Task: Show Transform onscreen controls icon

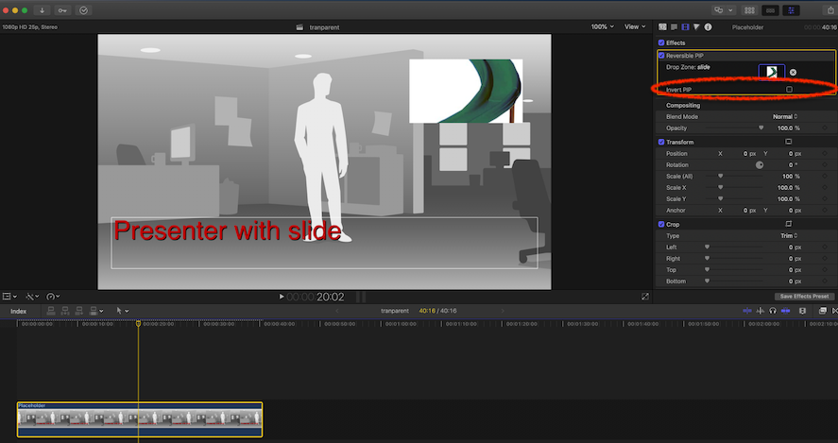Action: 788,142
